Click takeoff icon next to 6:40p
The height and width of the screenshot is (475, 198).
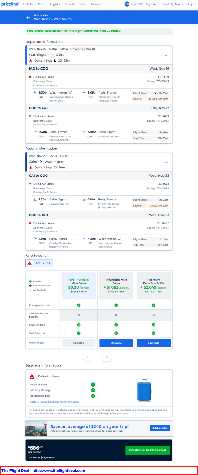point(35,132)
